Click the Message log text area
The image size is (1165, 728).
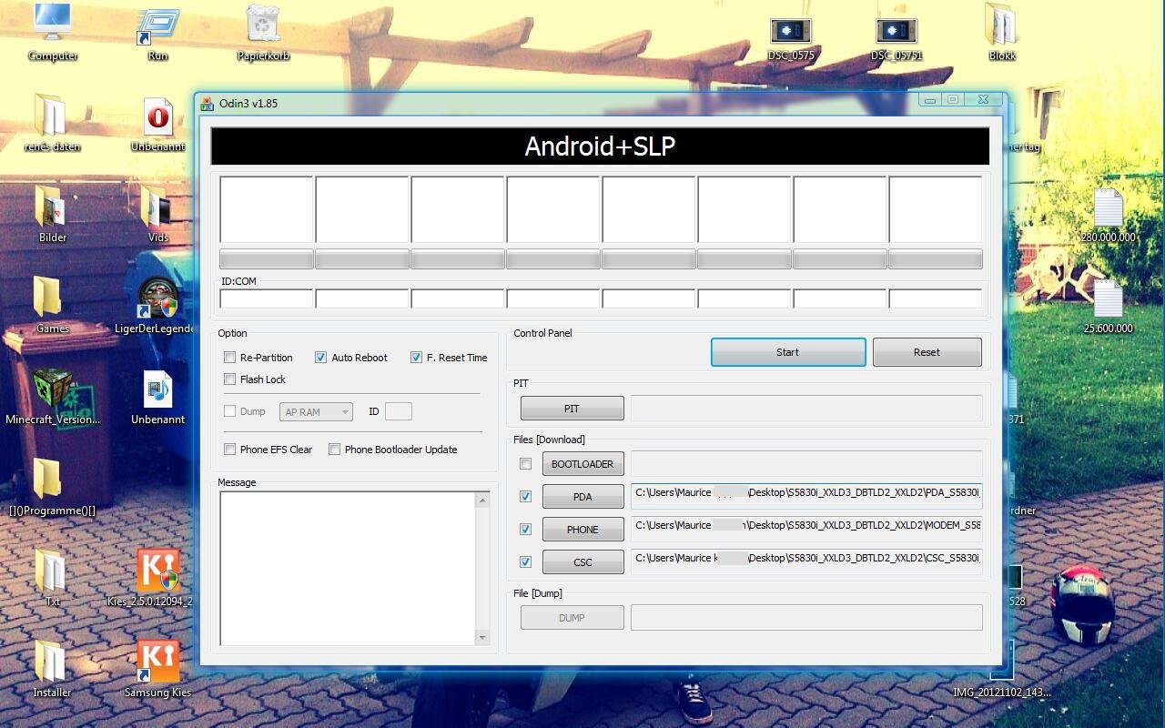click(348, 569)
